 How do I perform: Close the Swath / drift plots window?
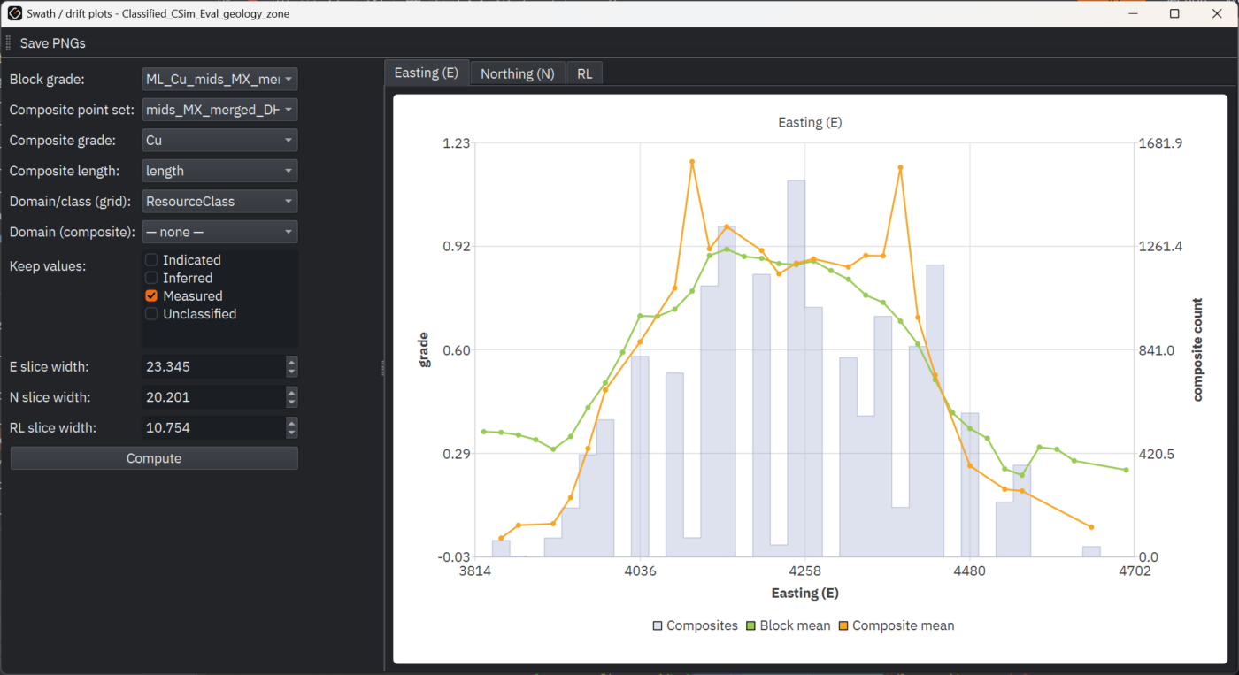[1216, 13]
